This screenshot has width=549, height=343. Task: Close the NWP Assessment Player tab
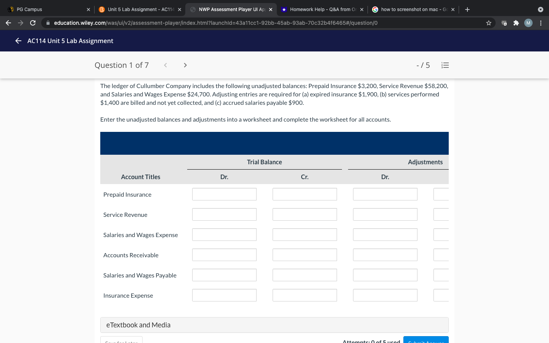point(271,10)
